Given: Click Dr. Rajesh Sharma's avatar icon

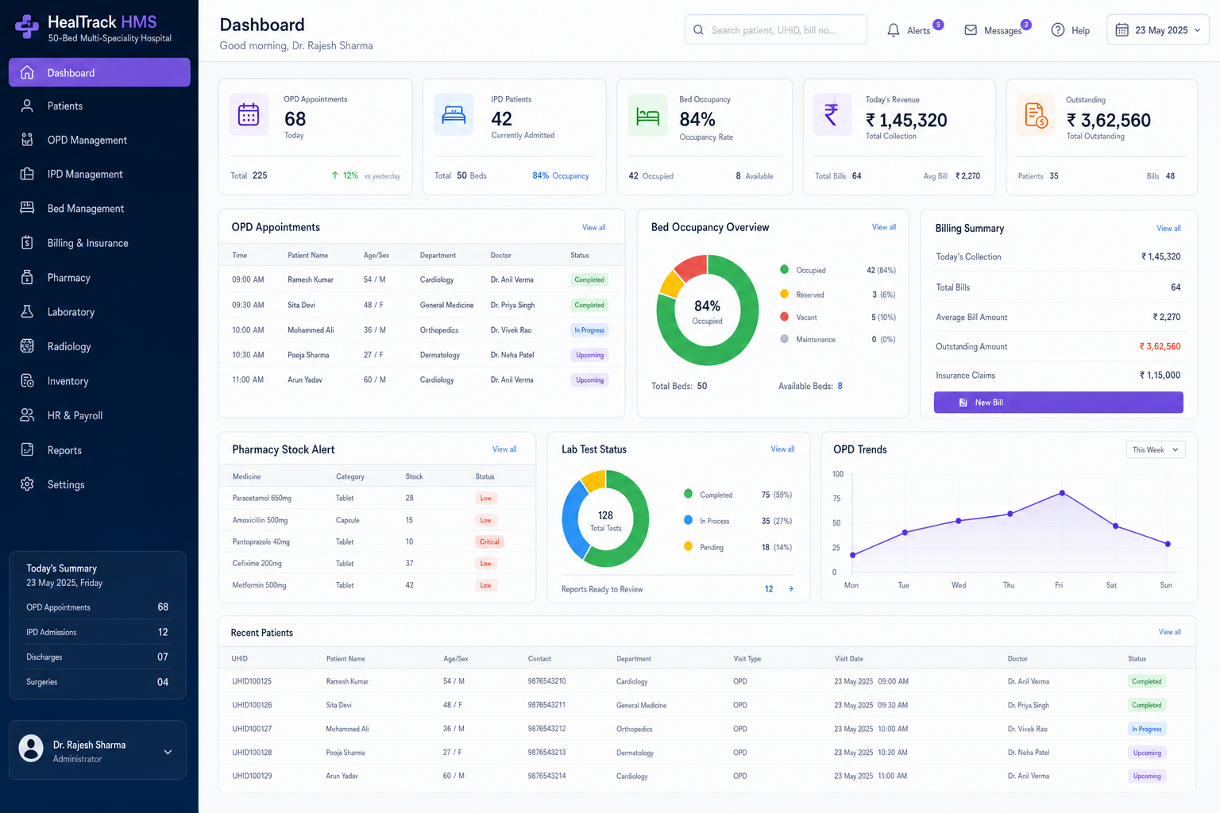Looking at the screenshot, I should 31,748.
